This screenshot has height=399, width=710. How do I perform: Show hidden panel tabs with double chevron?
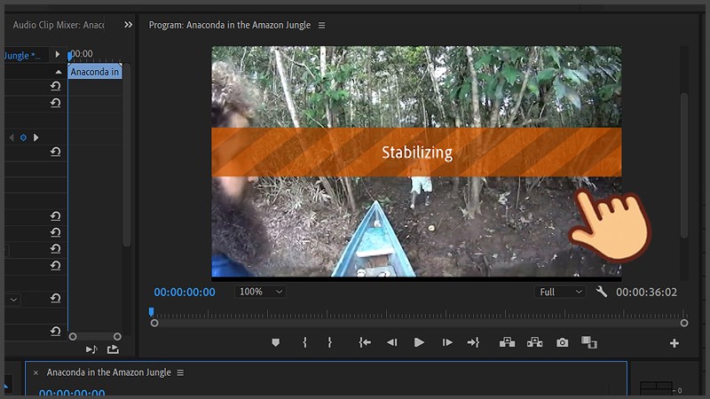coord(128,25)
